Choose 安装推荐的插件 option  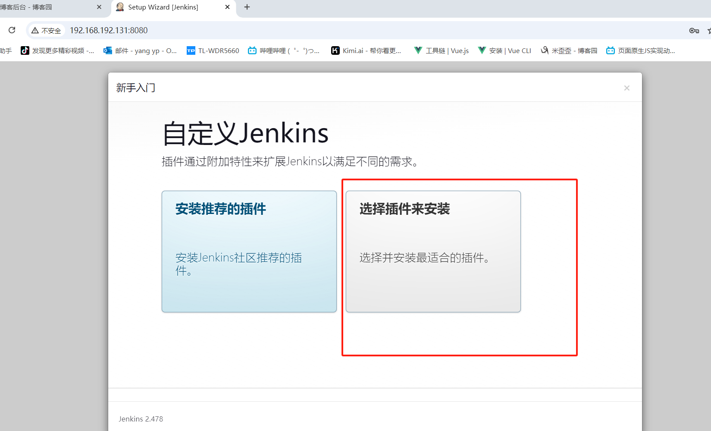point(249,252)
